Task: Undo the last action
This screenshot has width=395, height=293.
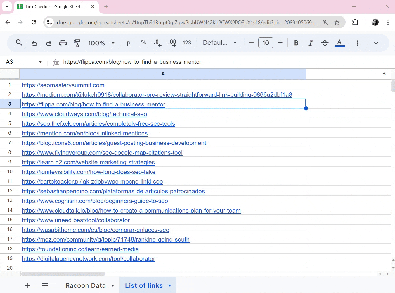Action: tap(34, 43)
